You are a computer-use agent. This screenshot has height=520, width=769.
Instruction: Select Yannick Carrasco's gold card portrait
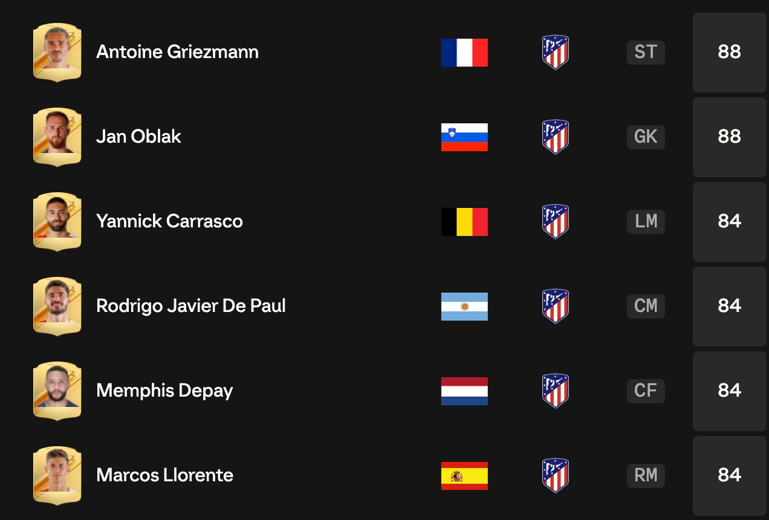57,221
